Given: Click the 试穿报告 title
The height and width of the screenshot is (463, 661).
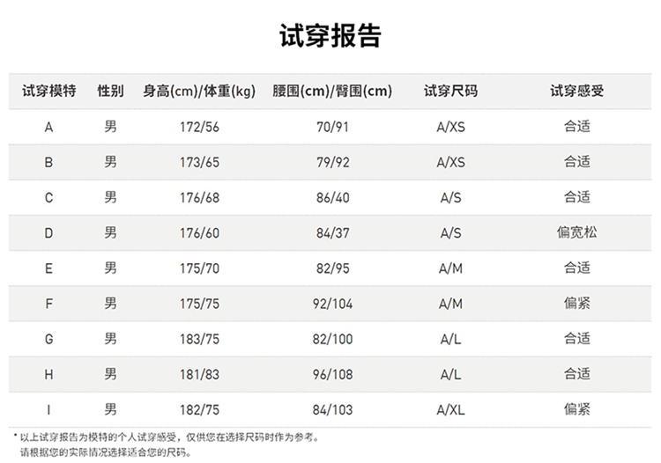Looking at the screenshot, I should pos(330,36).
